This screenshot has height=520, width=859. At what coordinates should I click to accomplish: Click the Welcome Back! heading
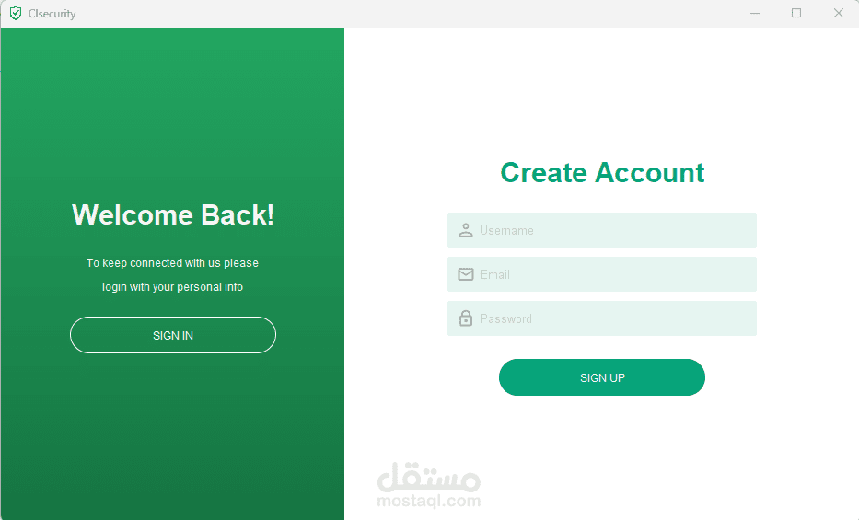pos(172,214)
